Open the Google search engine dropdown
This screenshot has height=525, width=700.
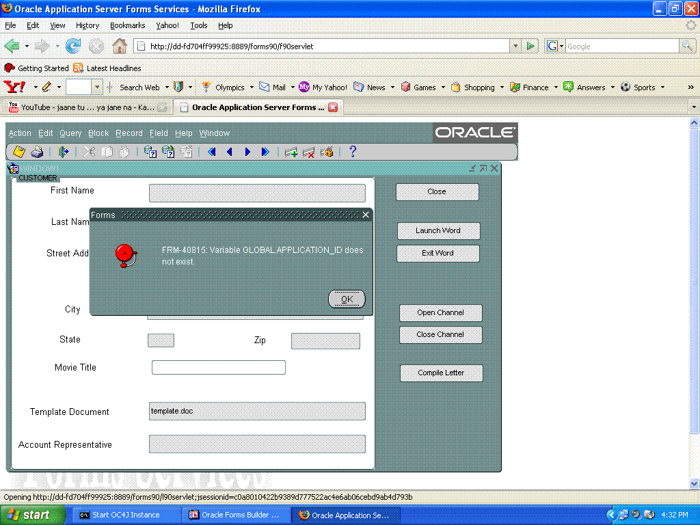pyautogui.click(x=562, y=46)
